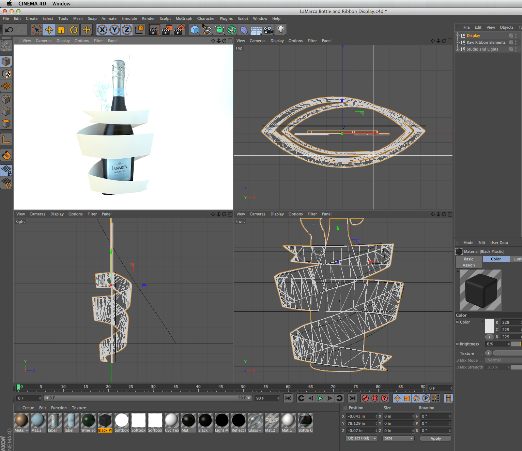Render active view clapperboard icon
Image resolution: width=522 pixels, height=451 pixels.
click(x=154, y=30)
